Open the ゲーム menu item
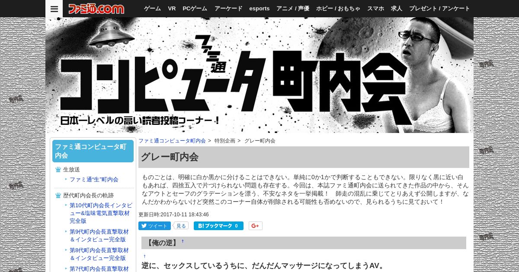Screen dimensions: 519x272 click(152, 9)
